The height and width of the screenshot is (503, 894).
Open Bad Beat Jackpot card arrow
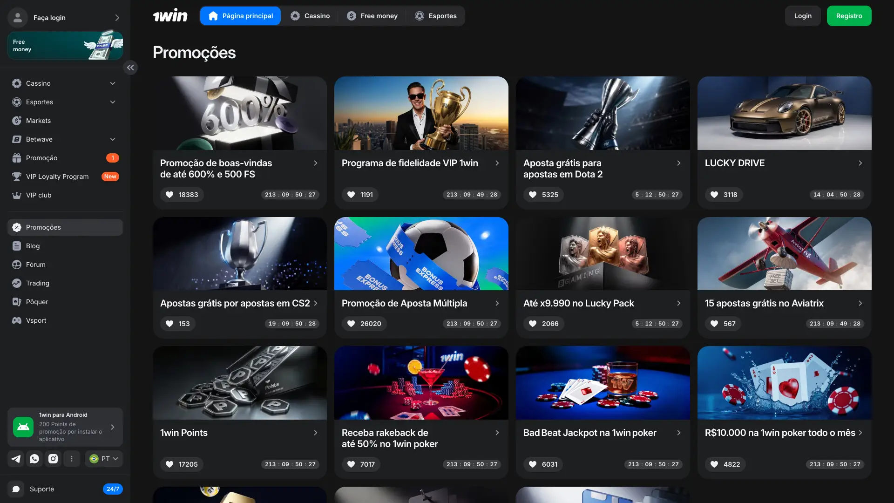click(678, 433)
